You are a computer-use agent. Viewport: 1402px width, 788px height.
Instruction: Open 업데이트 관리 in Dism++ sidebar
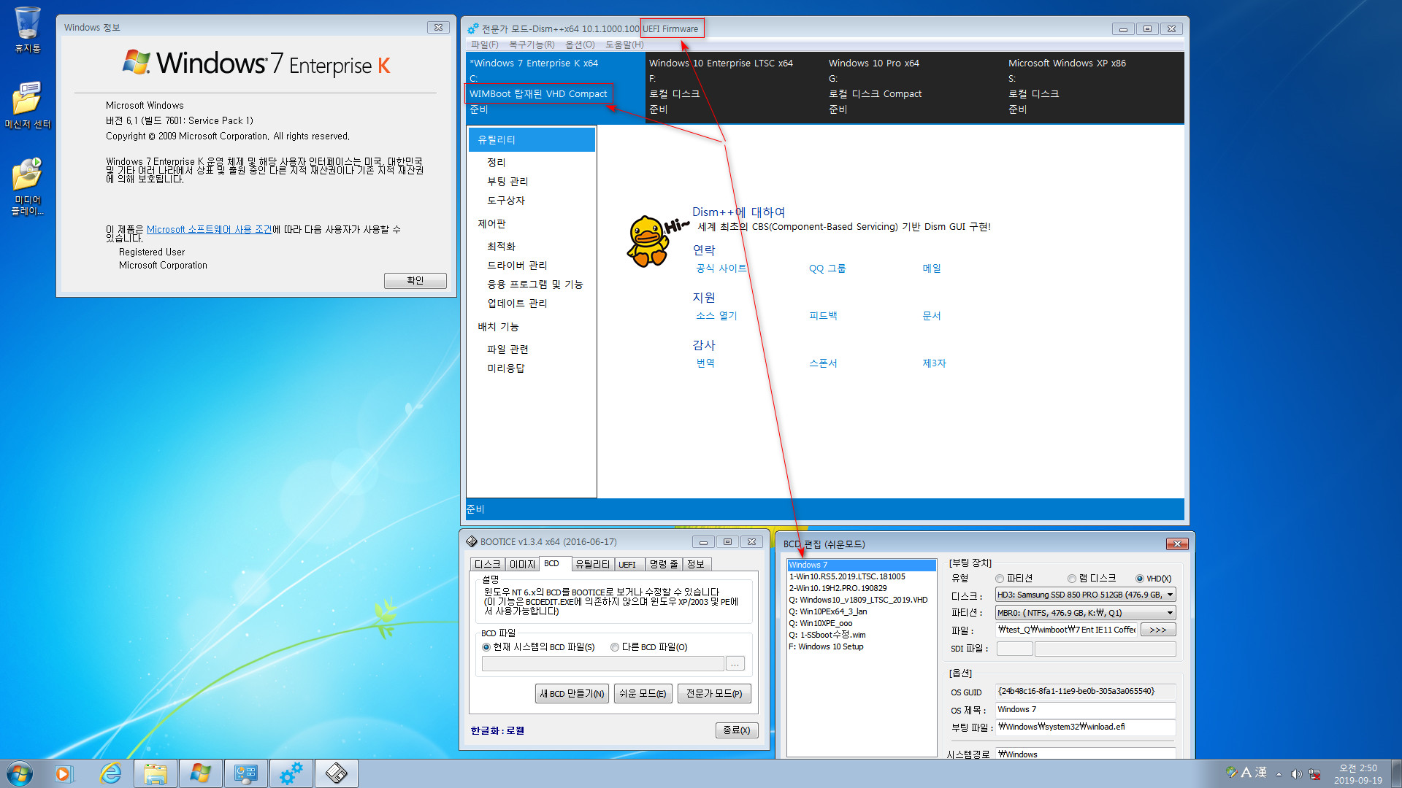click(517, 303)
